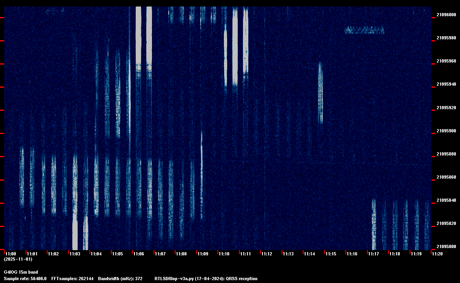Click the 21095840 frequency label
Image resolution: width=460 pixels, height=283 pixels.
click(446, 200)
